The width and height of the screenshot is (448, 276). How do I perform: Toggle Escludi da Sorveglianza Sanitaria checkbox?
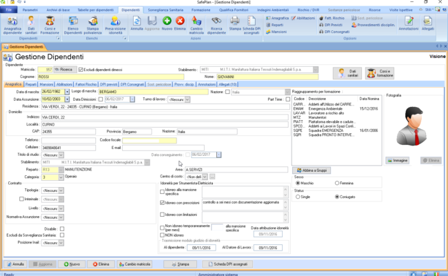tap(62, 235)
